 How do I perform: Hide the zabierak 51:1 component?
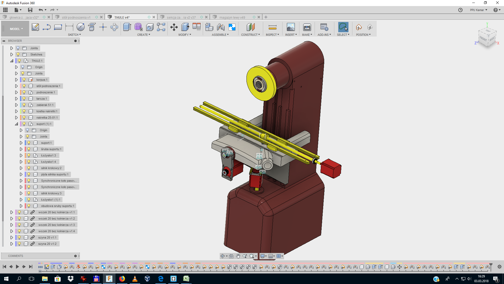[24, 105]
